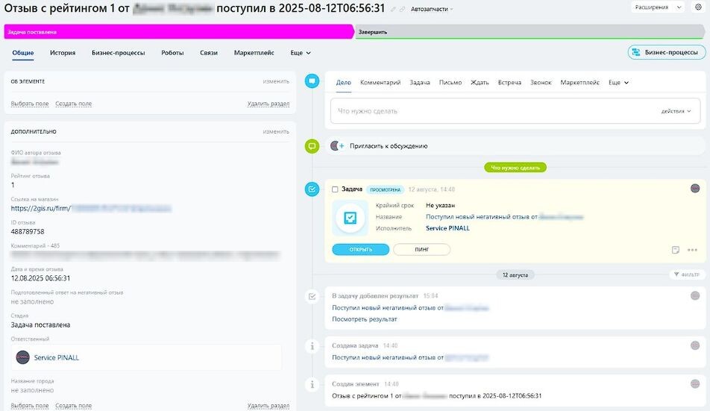Switch to the История tab
This screenshot has height=411, width=710.
click(63, 53)
